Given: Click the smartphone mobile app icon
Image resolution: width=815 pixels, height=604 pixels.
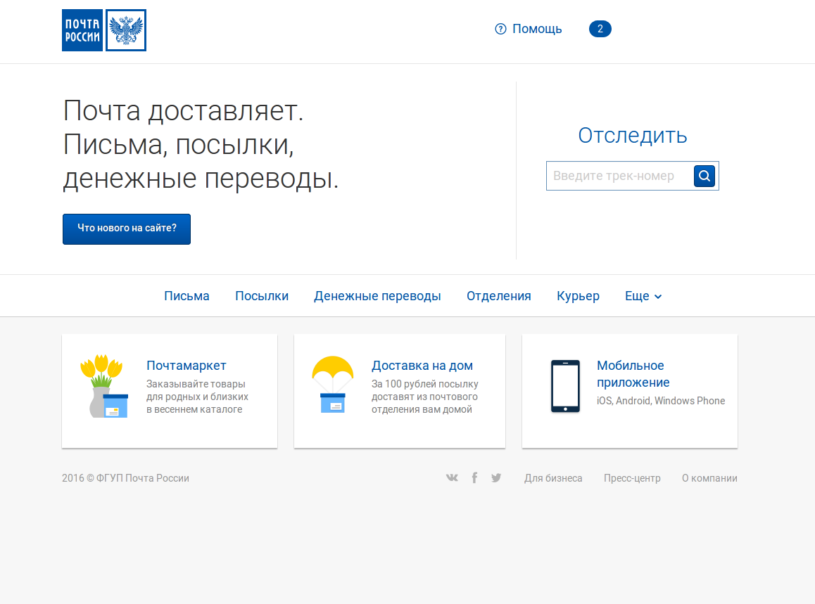Looking at the screenshot, I should point(566,386).
